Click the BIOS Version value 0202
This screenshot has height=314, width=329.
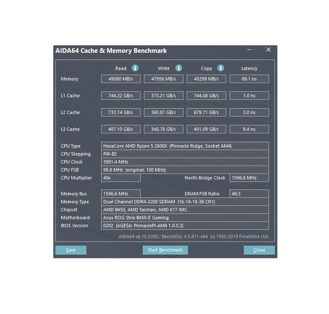185,226
